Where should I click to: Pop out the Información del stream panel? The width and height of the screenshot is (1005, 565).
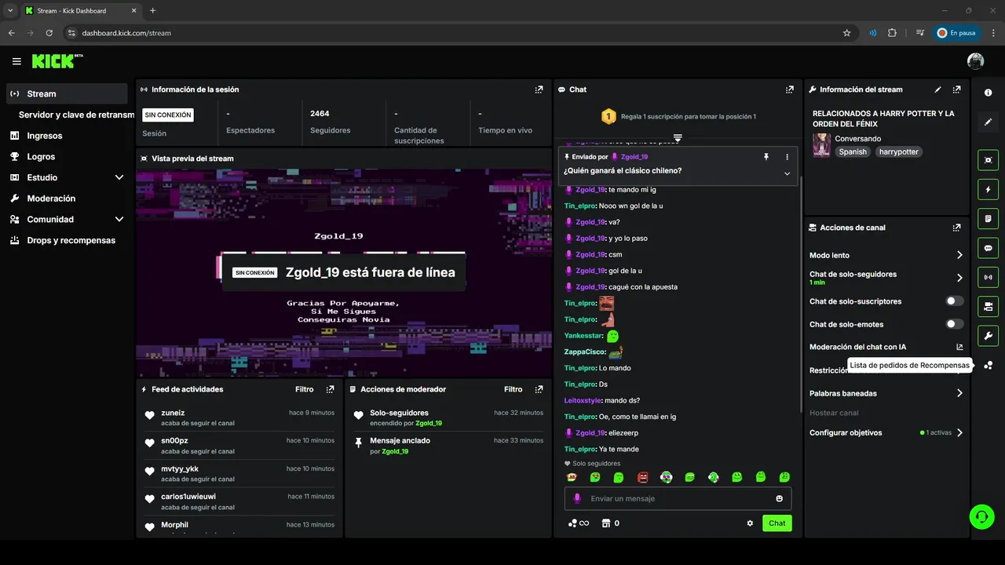[x=956, y=89]
